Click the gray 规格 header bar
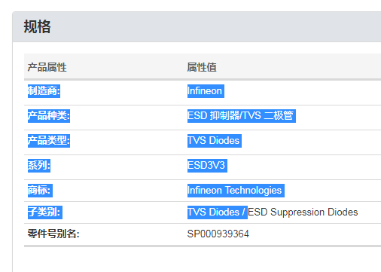The width and height of the screenshot is (381, 272). (x=197, y=27)
